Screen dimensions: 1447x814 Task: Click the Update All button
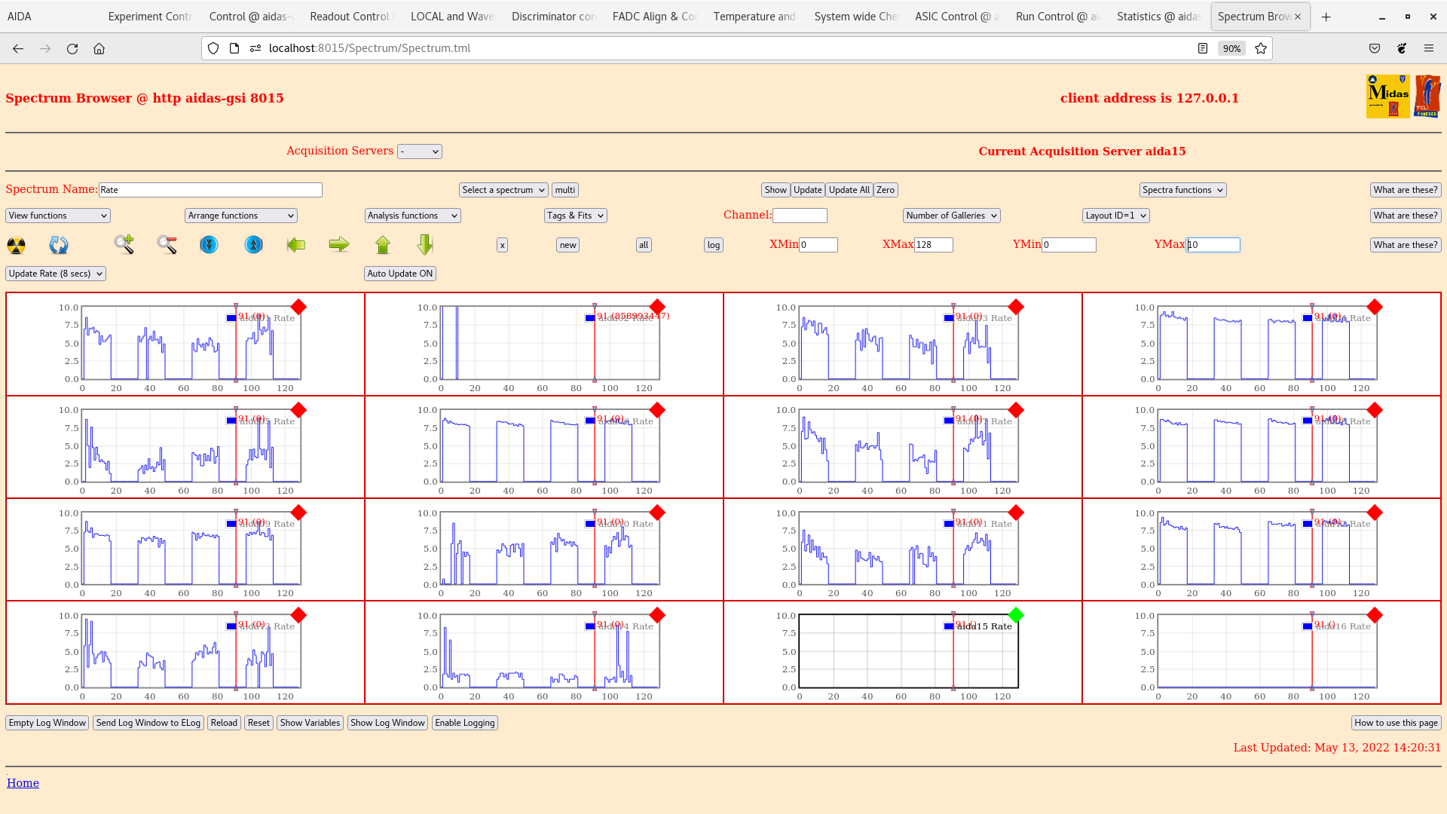pos(849,190)
